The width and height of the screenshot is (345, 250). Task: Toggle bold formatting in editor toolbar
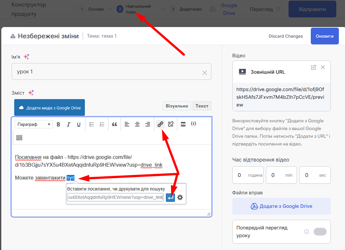point(58,125)
